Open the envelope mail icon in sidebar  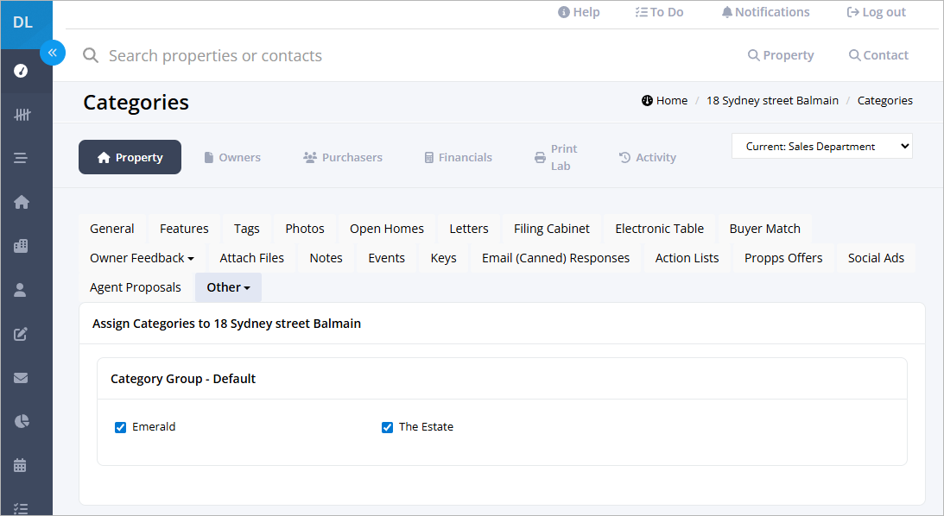click(21, 378)
